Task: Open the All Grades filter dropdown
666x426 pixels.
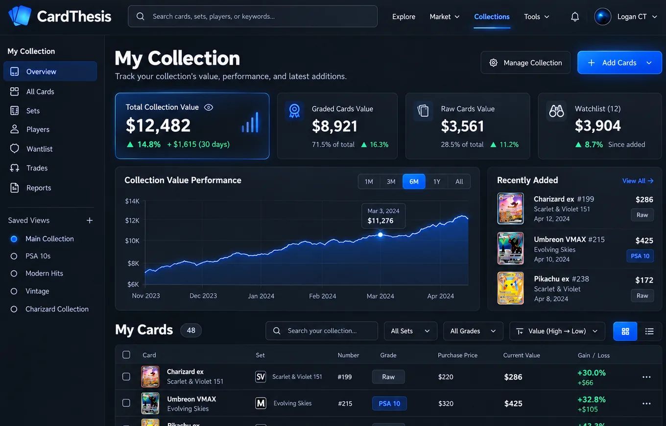Action: (x=473, y=331)
